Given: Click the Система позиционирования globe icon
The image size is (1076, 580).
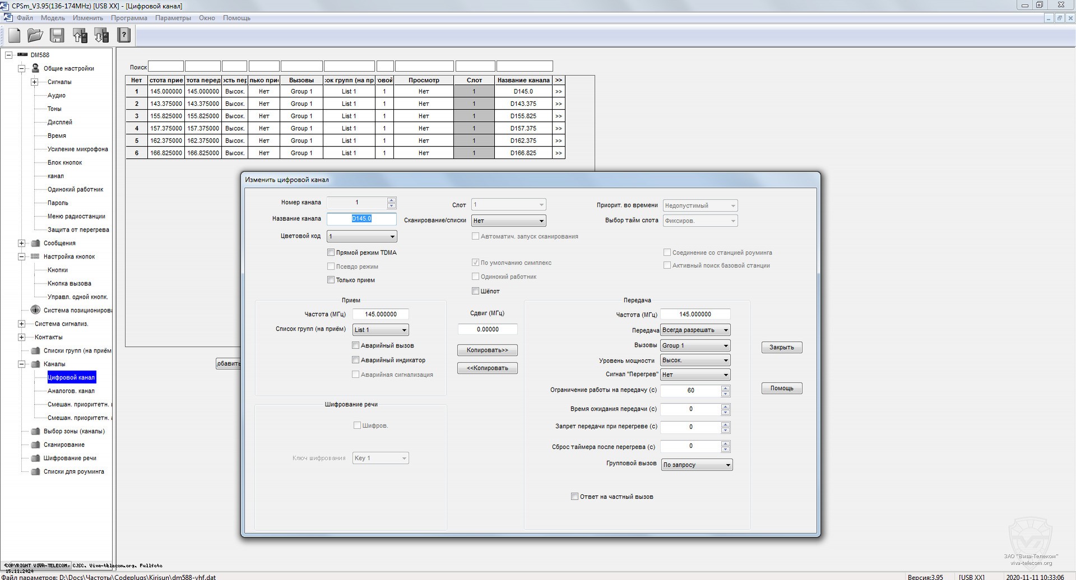Looking at the screenshot, I should [x=35, y=310].
